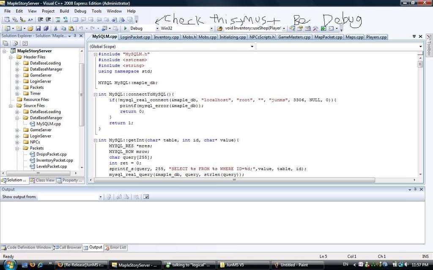The image size is (433, 270).
Task: Switch to the Inventory.cpp tab
Action: 166,37
